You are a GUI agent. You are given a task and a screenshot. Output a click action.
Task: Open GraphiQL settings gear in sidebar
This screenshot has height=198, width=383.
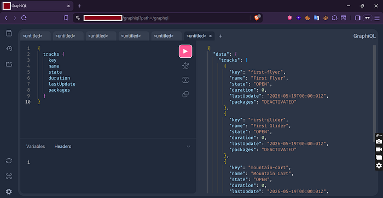coord(9,191)
